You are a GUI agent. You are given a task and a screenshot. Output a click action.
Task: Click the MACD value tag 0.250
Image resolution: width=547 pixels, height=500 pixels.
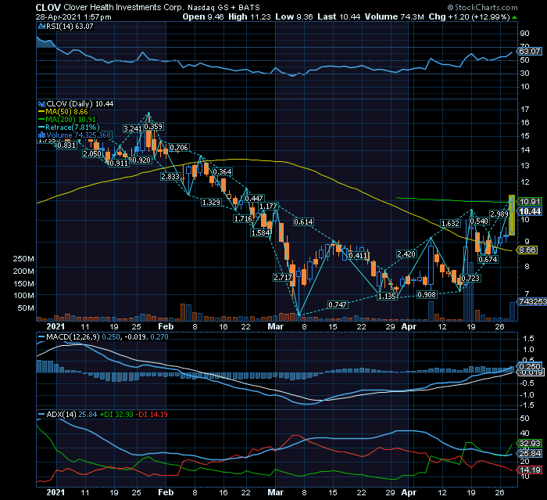[x=530, y=366]
